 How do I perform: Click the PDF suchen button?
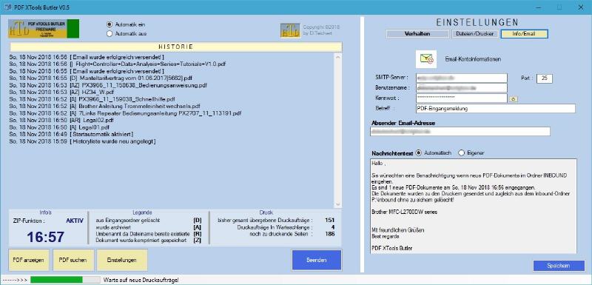point(73,260)
